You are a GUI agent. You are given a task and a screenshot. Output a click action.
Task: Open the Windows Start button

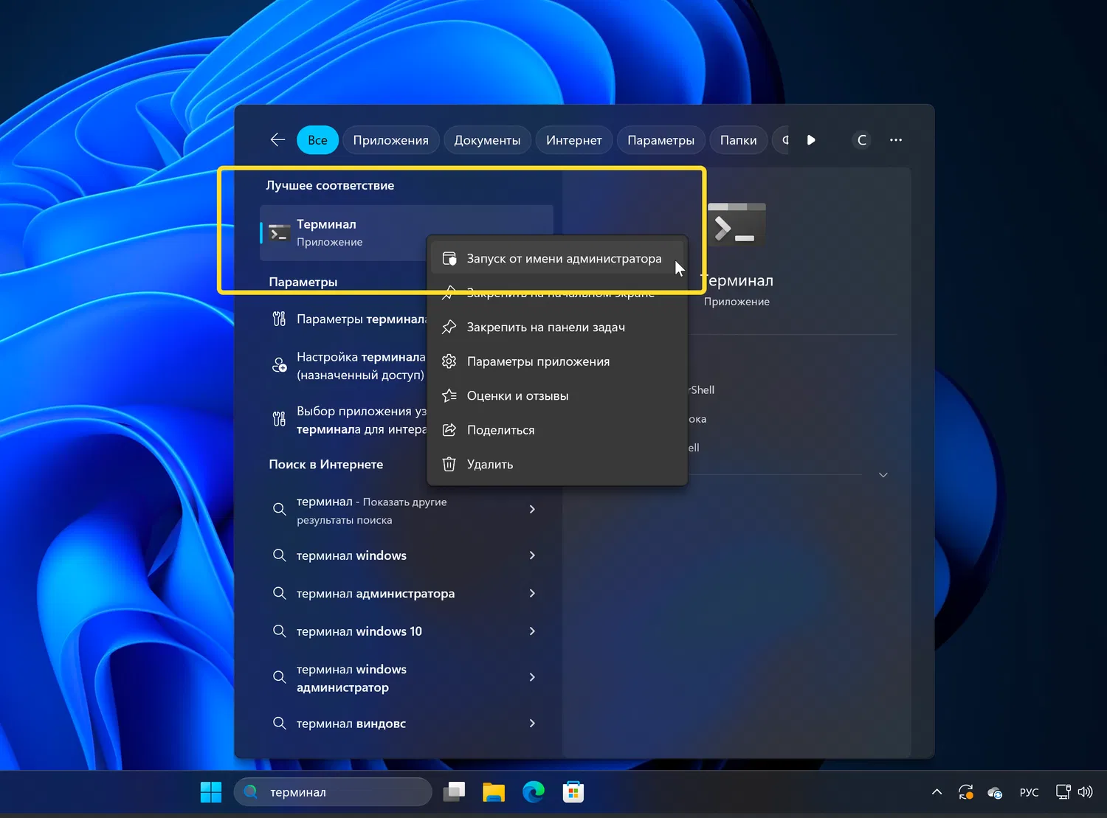pos(211,792)
